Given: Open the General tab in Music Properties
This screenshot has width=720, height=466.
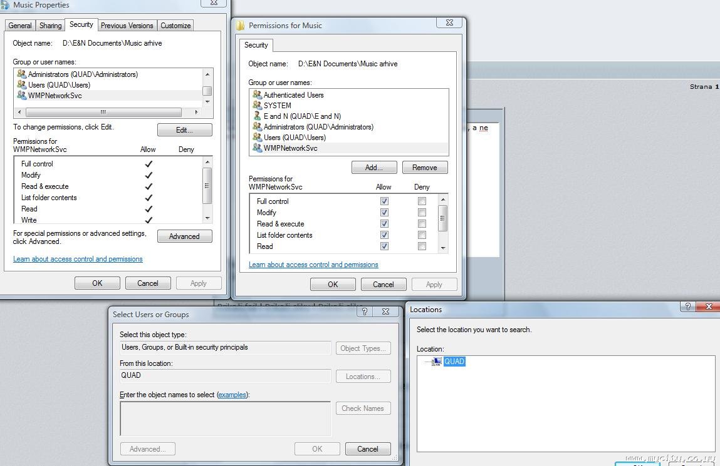Looking at the screenshot, I should coord(20,25).
